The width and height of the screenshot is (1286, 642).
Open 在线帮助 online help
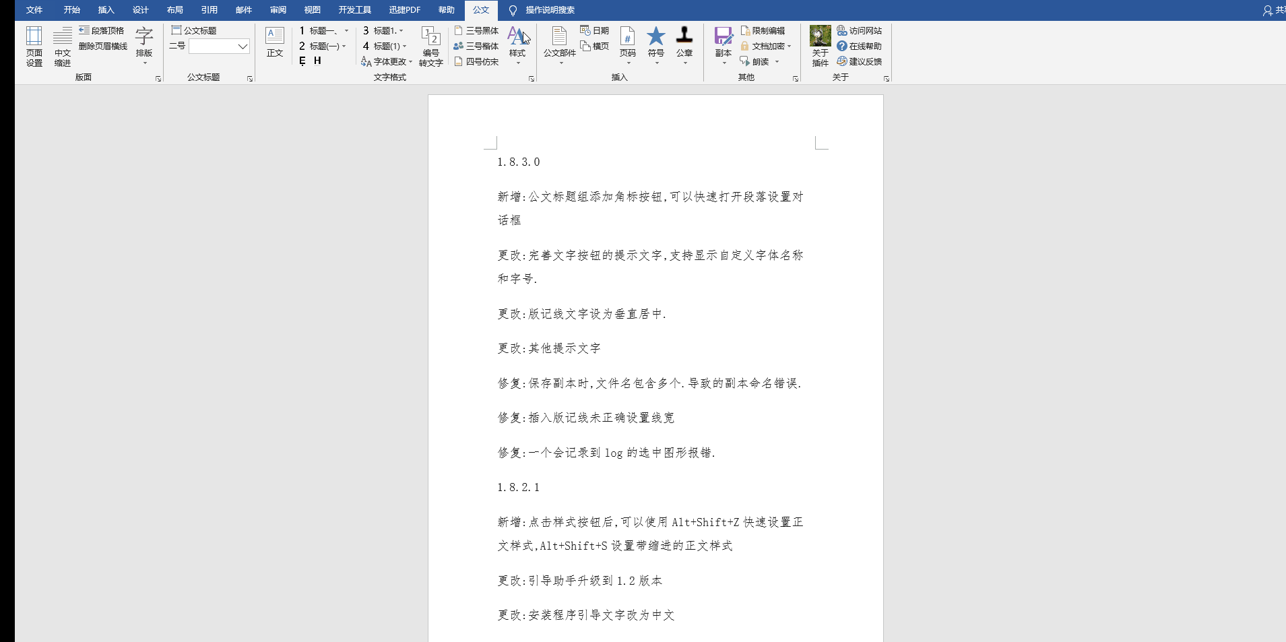click(859, 46)
